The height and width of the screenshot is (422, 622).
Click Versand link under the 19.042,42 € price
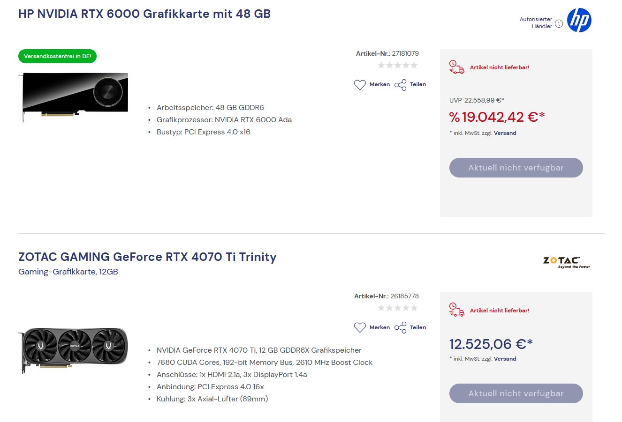coord(505,133)
